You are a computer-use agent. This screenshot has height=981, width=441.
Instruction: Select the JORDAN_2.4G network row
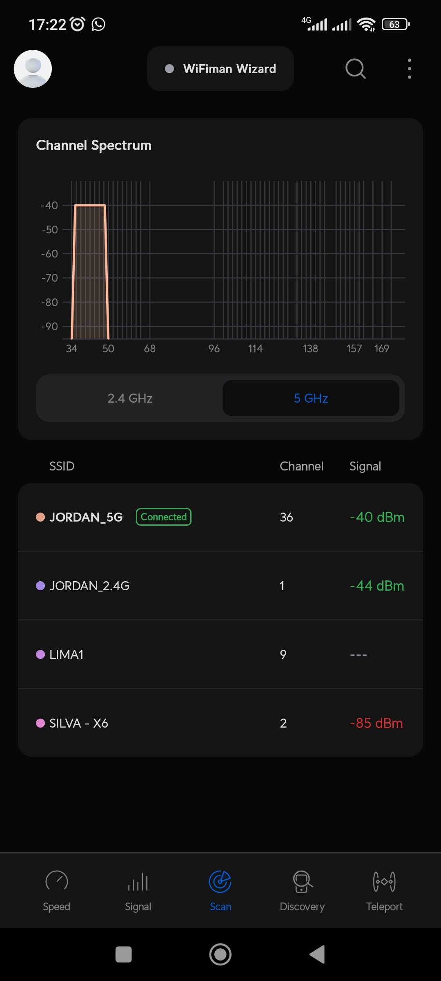[x=220, y=586]
